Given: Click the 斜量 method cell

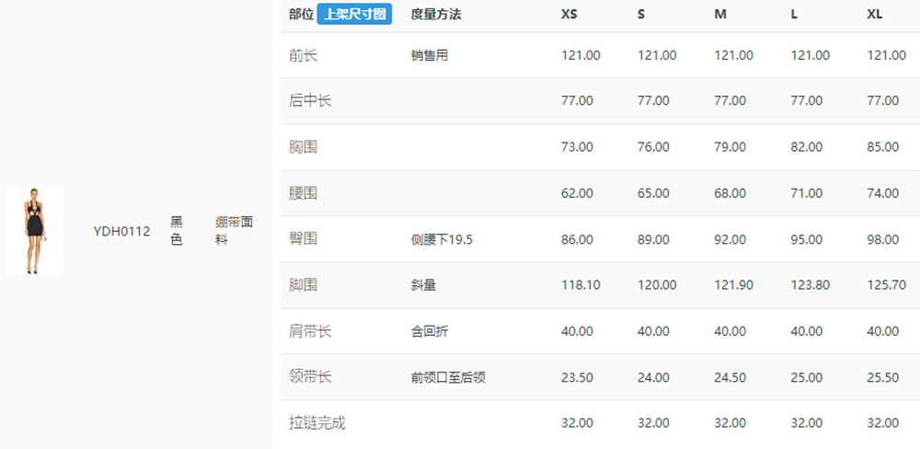Looking at the screenshot, I should coord(423,286).
